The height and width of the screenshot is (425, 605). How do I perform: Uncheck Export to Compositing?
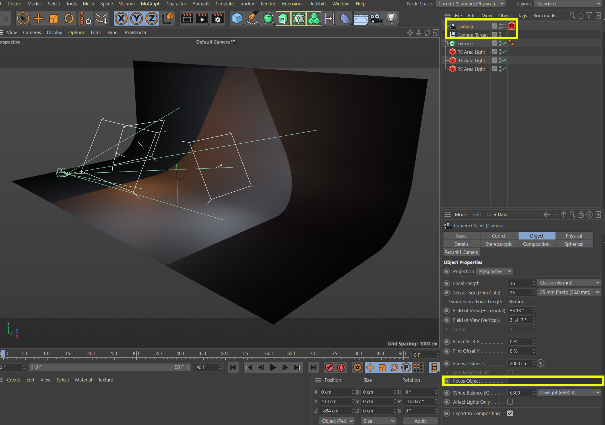click(x=510, y=413)
